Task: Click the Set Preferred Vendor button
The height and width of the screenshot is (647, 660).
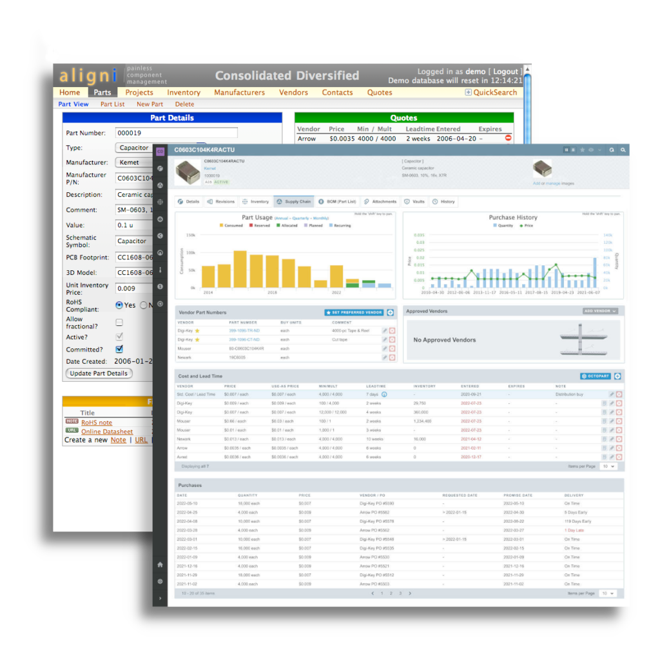Action: (x=354, y=313)
